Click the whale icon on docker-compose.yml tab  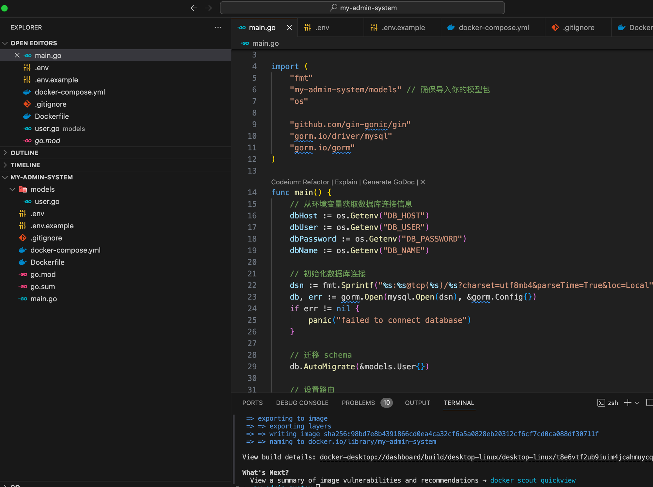coord(451,27)
